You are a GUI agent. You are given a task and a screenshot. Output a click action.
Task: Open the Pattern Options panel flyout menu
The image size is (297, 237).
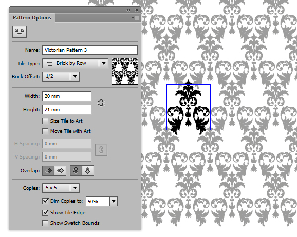point(135,18)
